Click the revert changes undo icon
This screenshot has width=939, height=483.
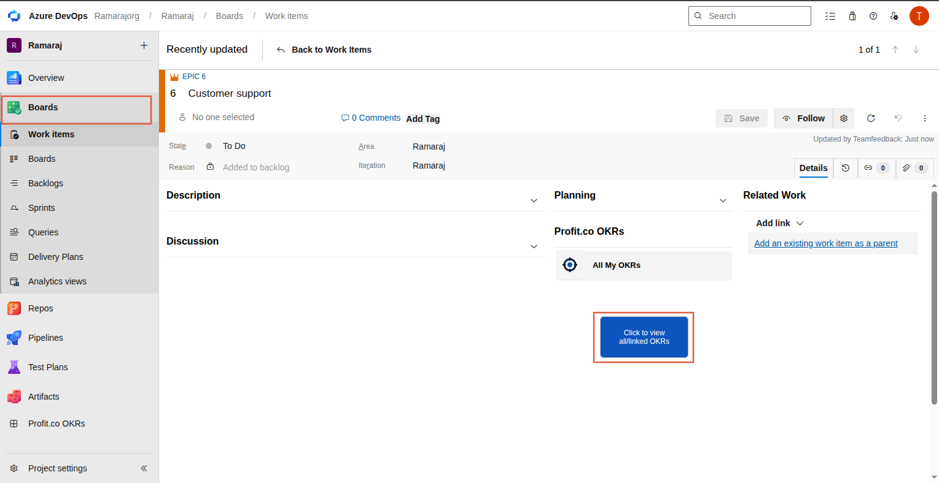coord(898,118)
